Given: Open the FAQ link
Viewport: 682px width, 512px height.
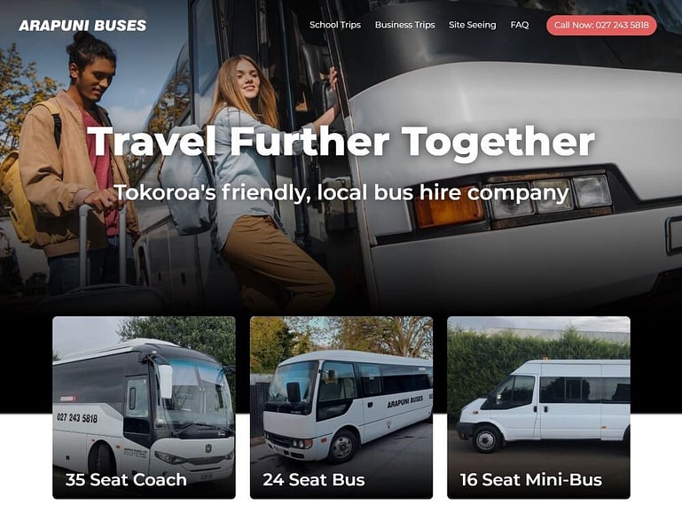Looking at the screenshot, I should pos(520,25).
